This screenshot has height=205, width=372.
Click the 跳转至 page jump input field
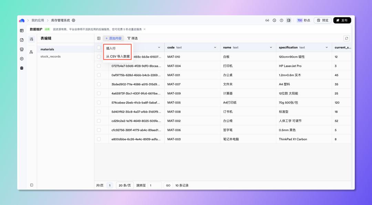click(x=154, y=185)
